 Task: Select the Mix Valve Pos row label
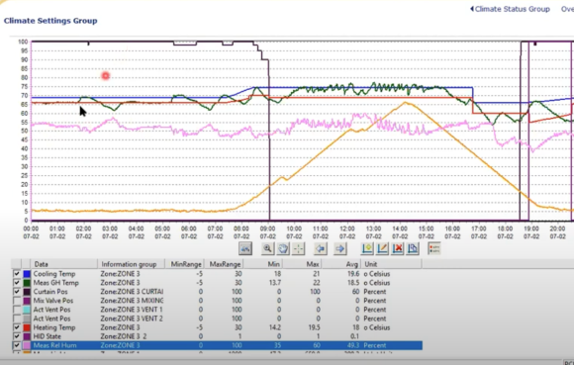(x=53, y=301)
